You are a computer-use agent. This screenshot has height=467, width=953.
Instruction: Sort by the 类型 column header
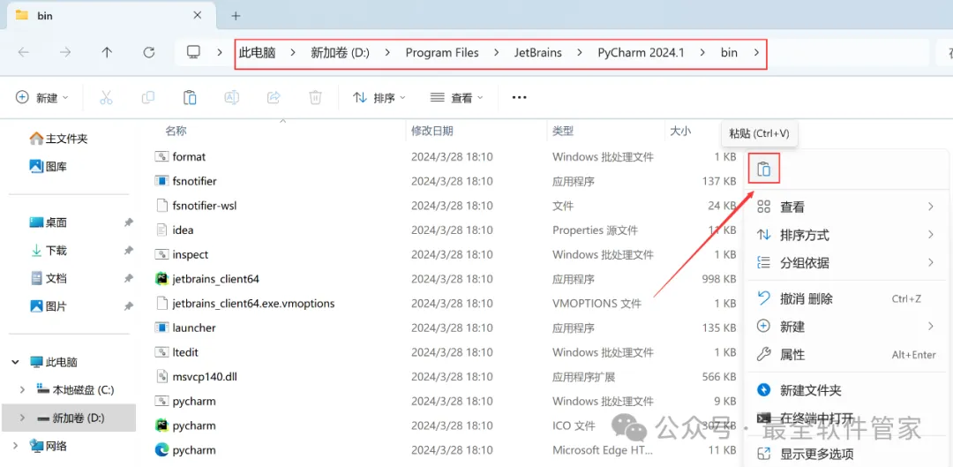[563, 131]
